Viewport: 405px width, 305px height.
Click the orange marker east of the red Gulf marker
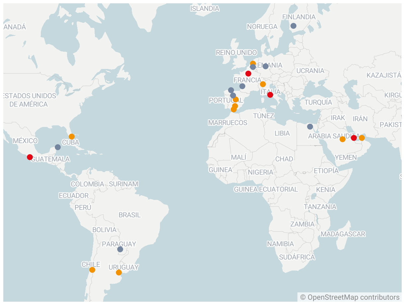362,138
